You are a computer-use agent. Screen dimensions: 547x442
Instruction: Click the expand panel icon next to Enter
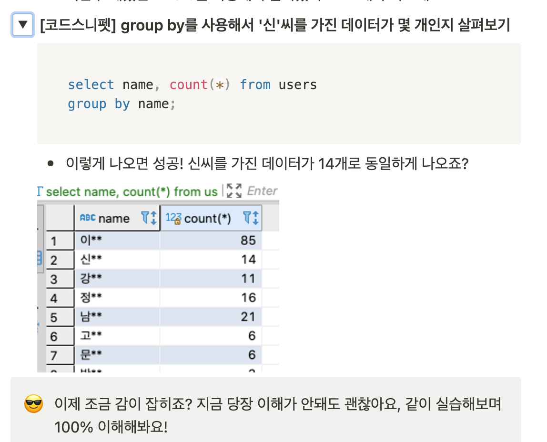234,191
